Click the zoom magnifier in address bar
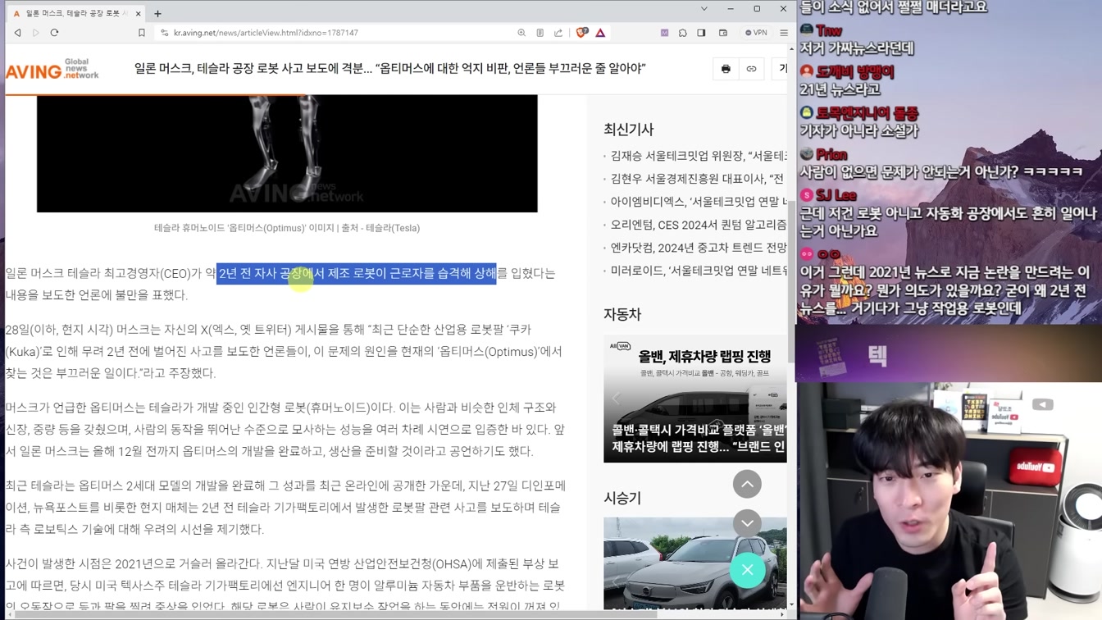The width and height of the screenshot is (1102, 620). 521,33
